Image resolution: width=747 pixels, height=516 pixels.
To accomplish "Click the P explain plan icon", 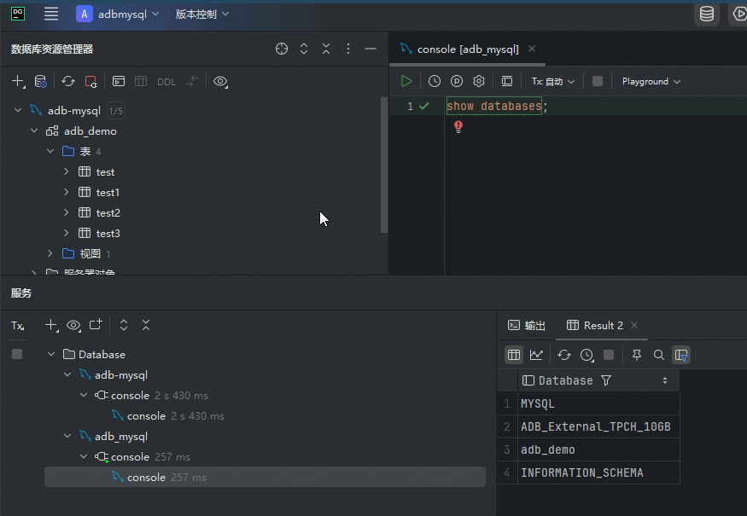I will coord(457,81).
